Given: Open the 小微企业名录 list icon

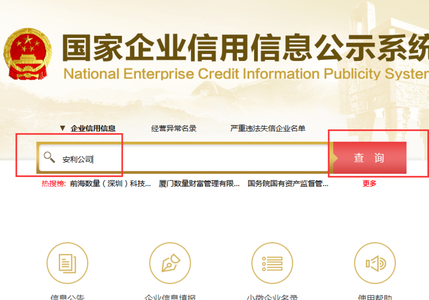Looking at the screenshot, I should tap(272, 263).
